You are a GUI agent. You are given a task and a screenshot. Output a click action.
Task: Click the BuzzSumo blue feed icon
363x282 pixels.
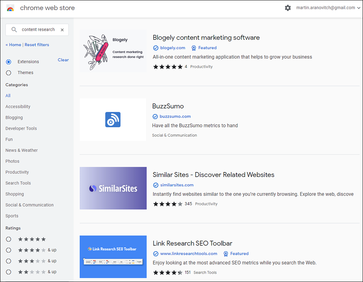pos(113,119)
